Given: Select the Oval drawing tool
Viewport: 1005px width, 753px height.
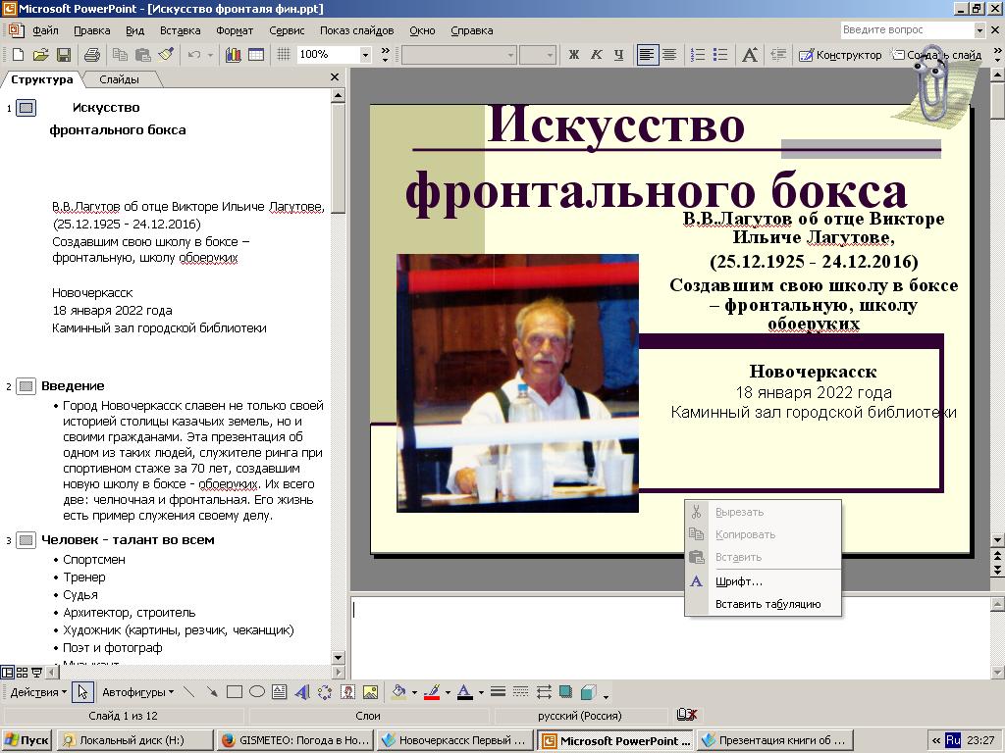Looking at the screenshot, I should tap(257, 692).
